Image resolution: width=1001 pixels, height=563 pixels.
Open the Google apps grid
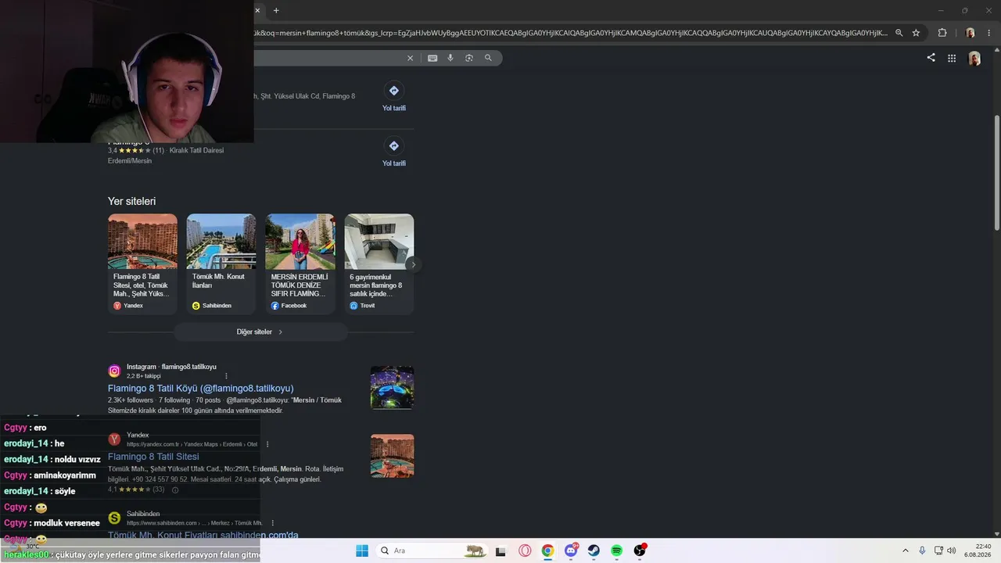(952, 58)
